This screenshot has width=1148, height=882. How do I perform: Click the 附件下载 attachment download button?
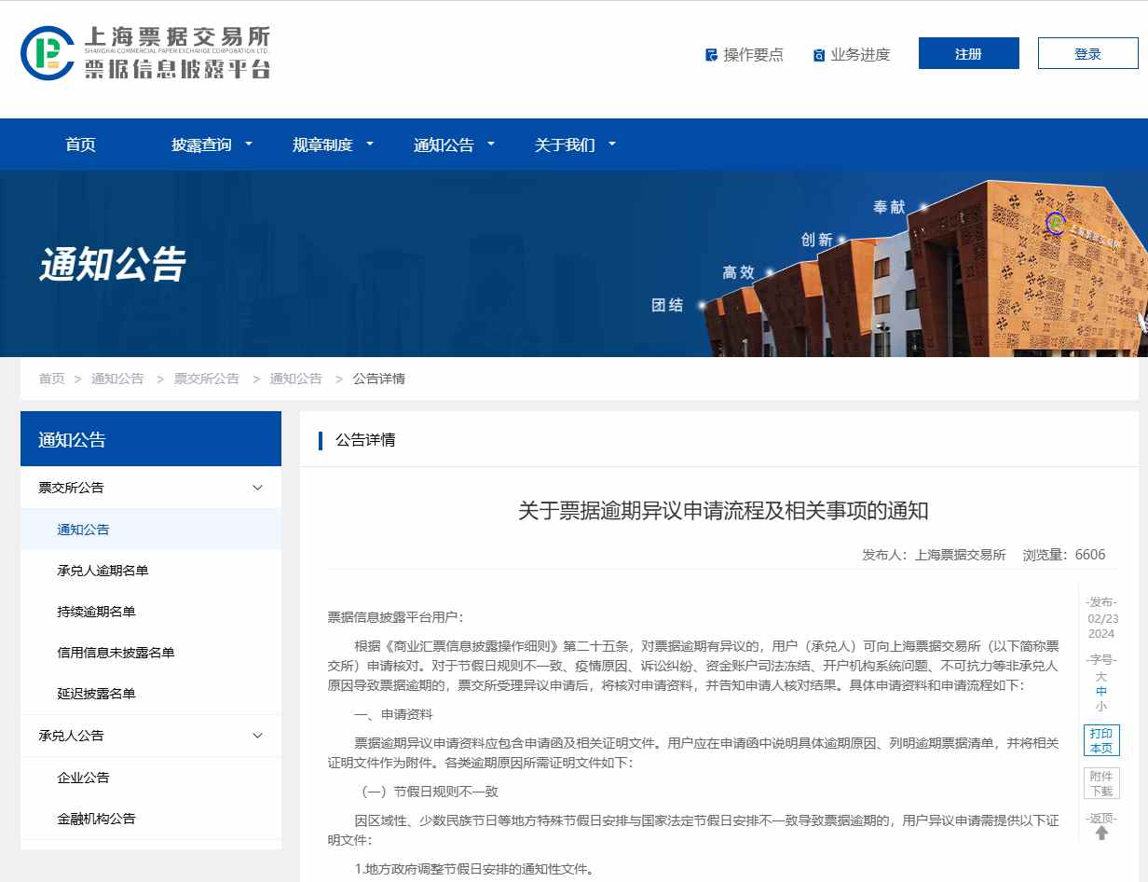[x=1101, y=784]
